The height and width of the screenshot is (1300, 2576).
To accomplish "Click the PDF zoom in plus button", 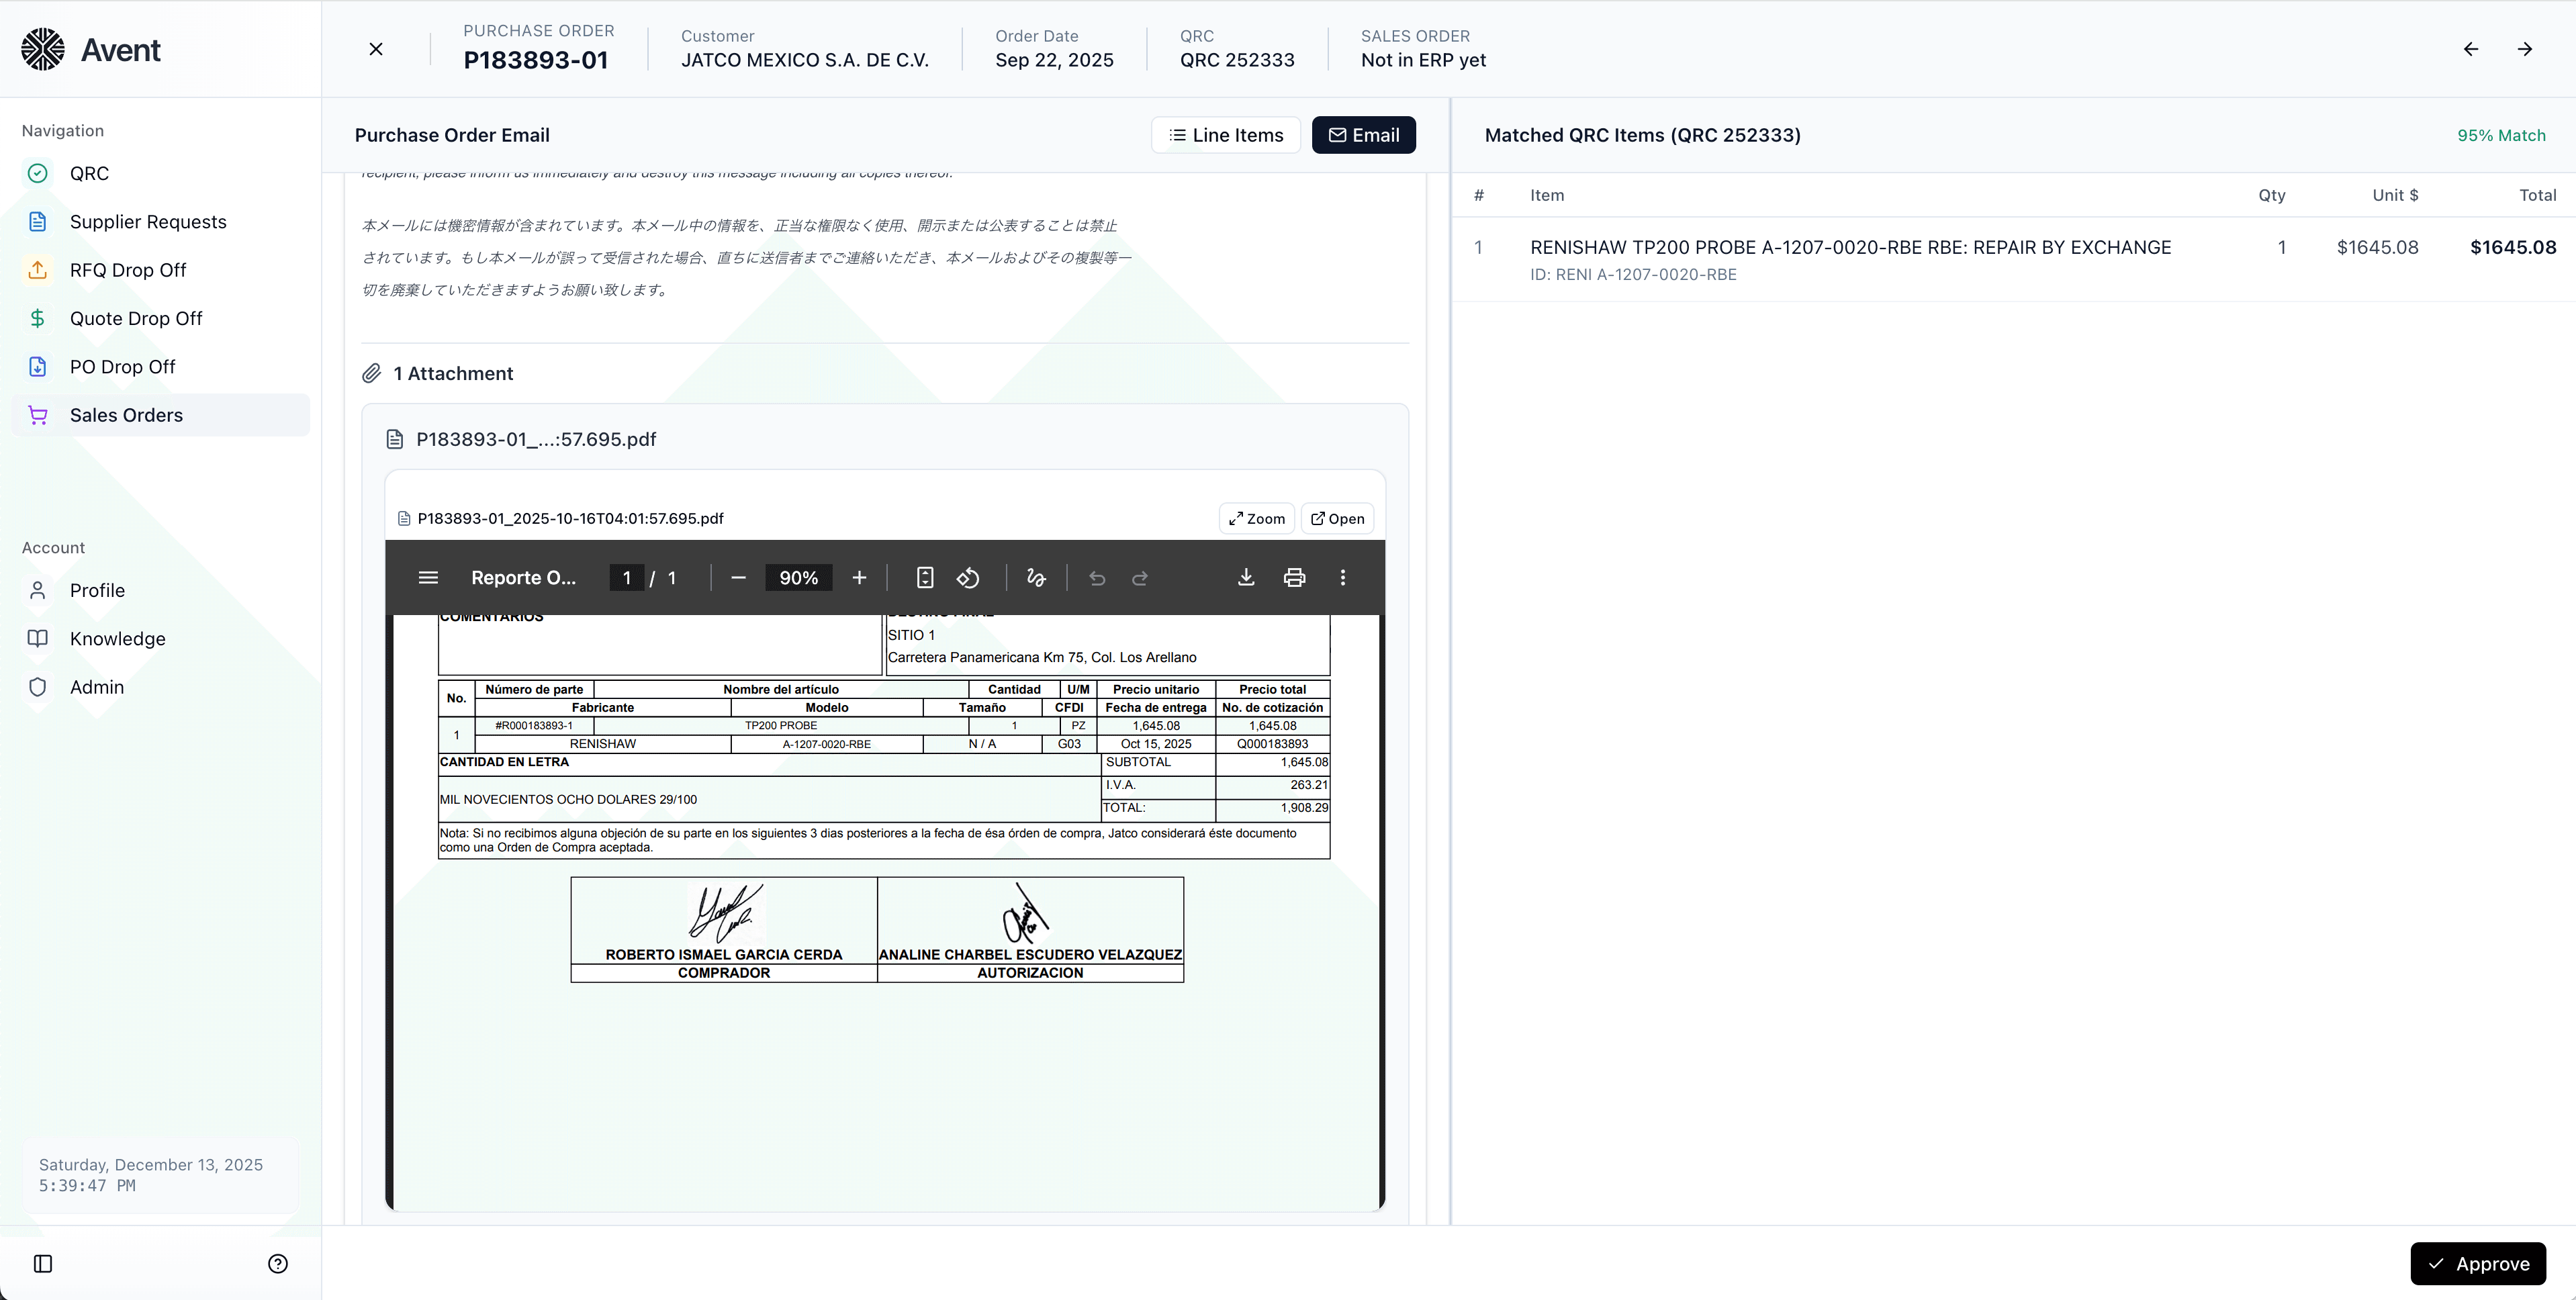I will (859, 578).
